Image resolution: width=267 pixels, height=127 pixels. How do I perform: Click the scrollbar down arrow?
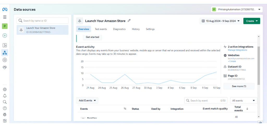pos(259,117)
